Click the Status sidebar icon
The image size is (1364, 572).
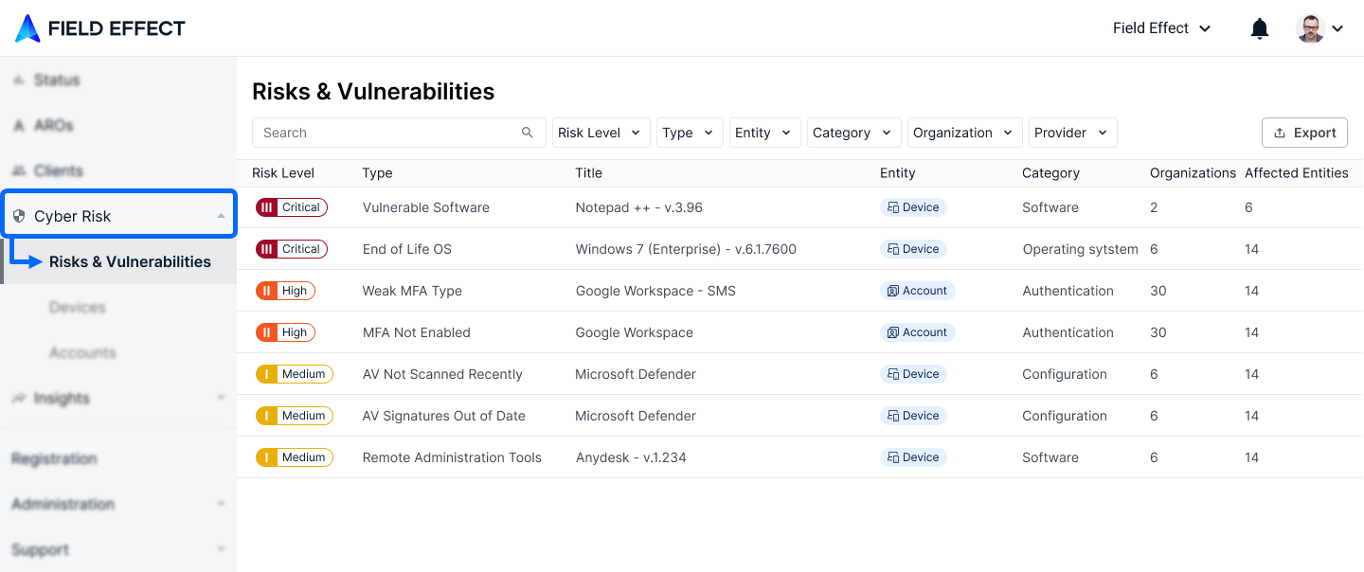tap(19, 80)
